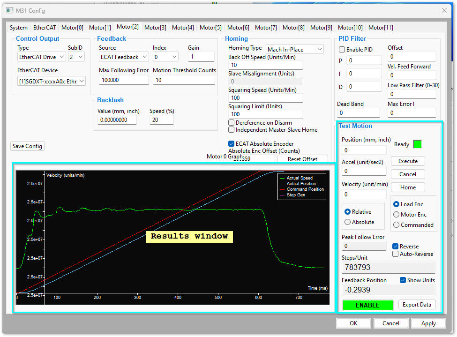Screen dimensions: 457x337
Task: Click the green Ready status indicator
Action: 417,144
